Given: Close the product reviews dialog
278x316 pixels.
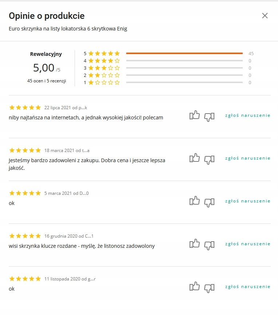Looking at the screenshot, I should click(x=265, y=16).
